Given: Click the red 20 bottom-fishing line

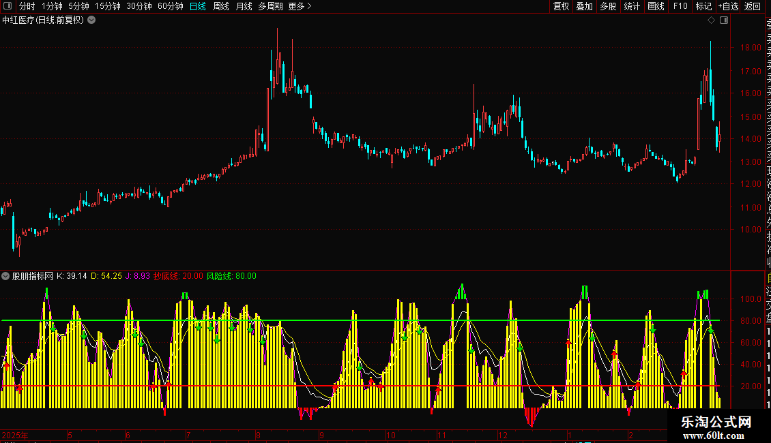Looking at the screenshot, I should click(x=360, y=386).
